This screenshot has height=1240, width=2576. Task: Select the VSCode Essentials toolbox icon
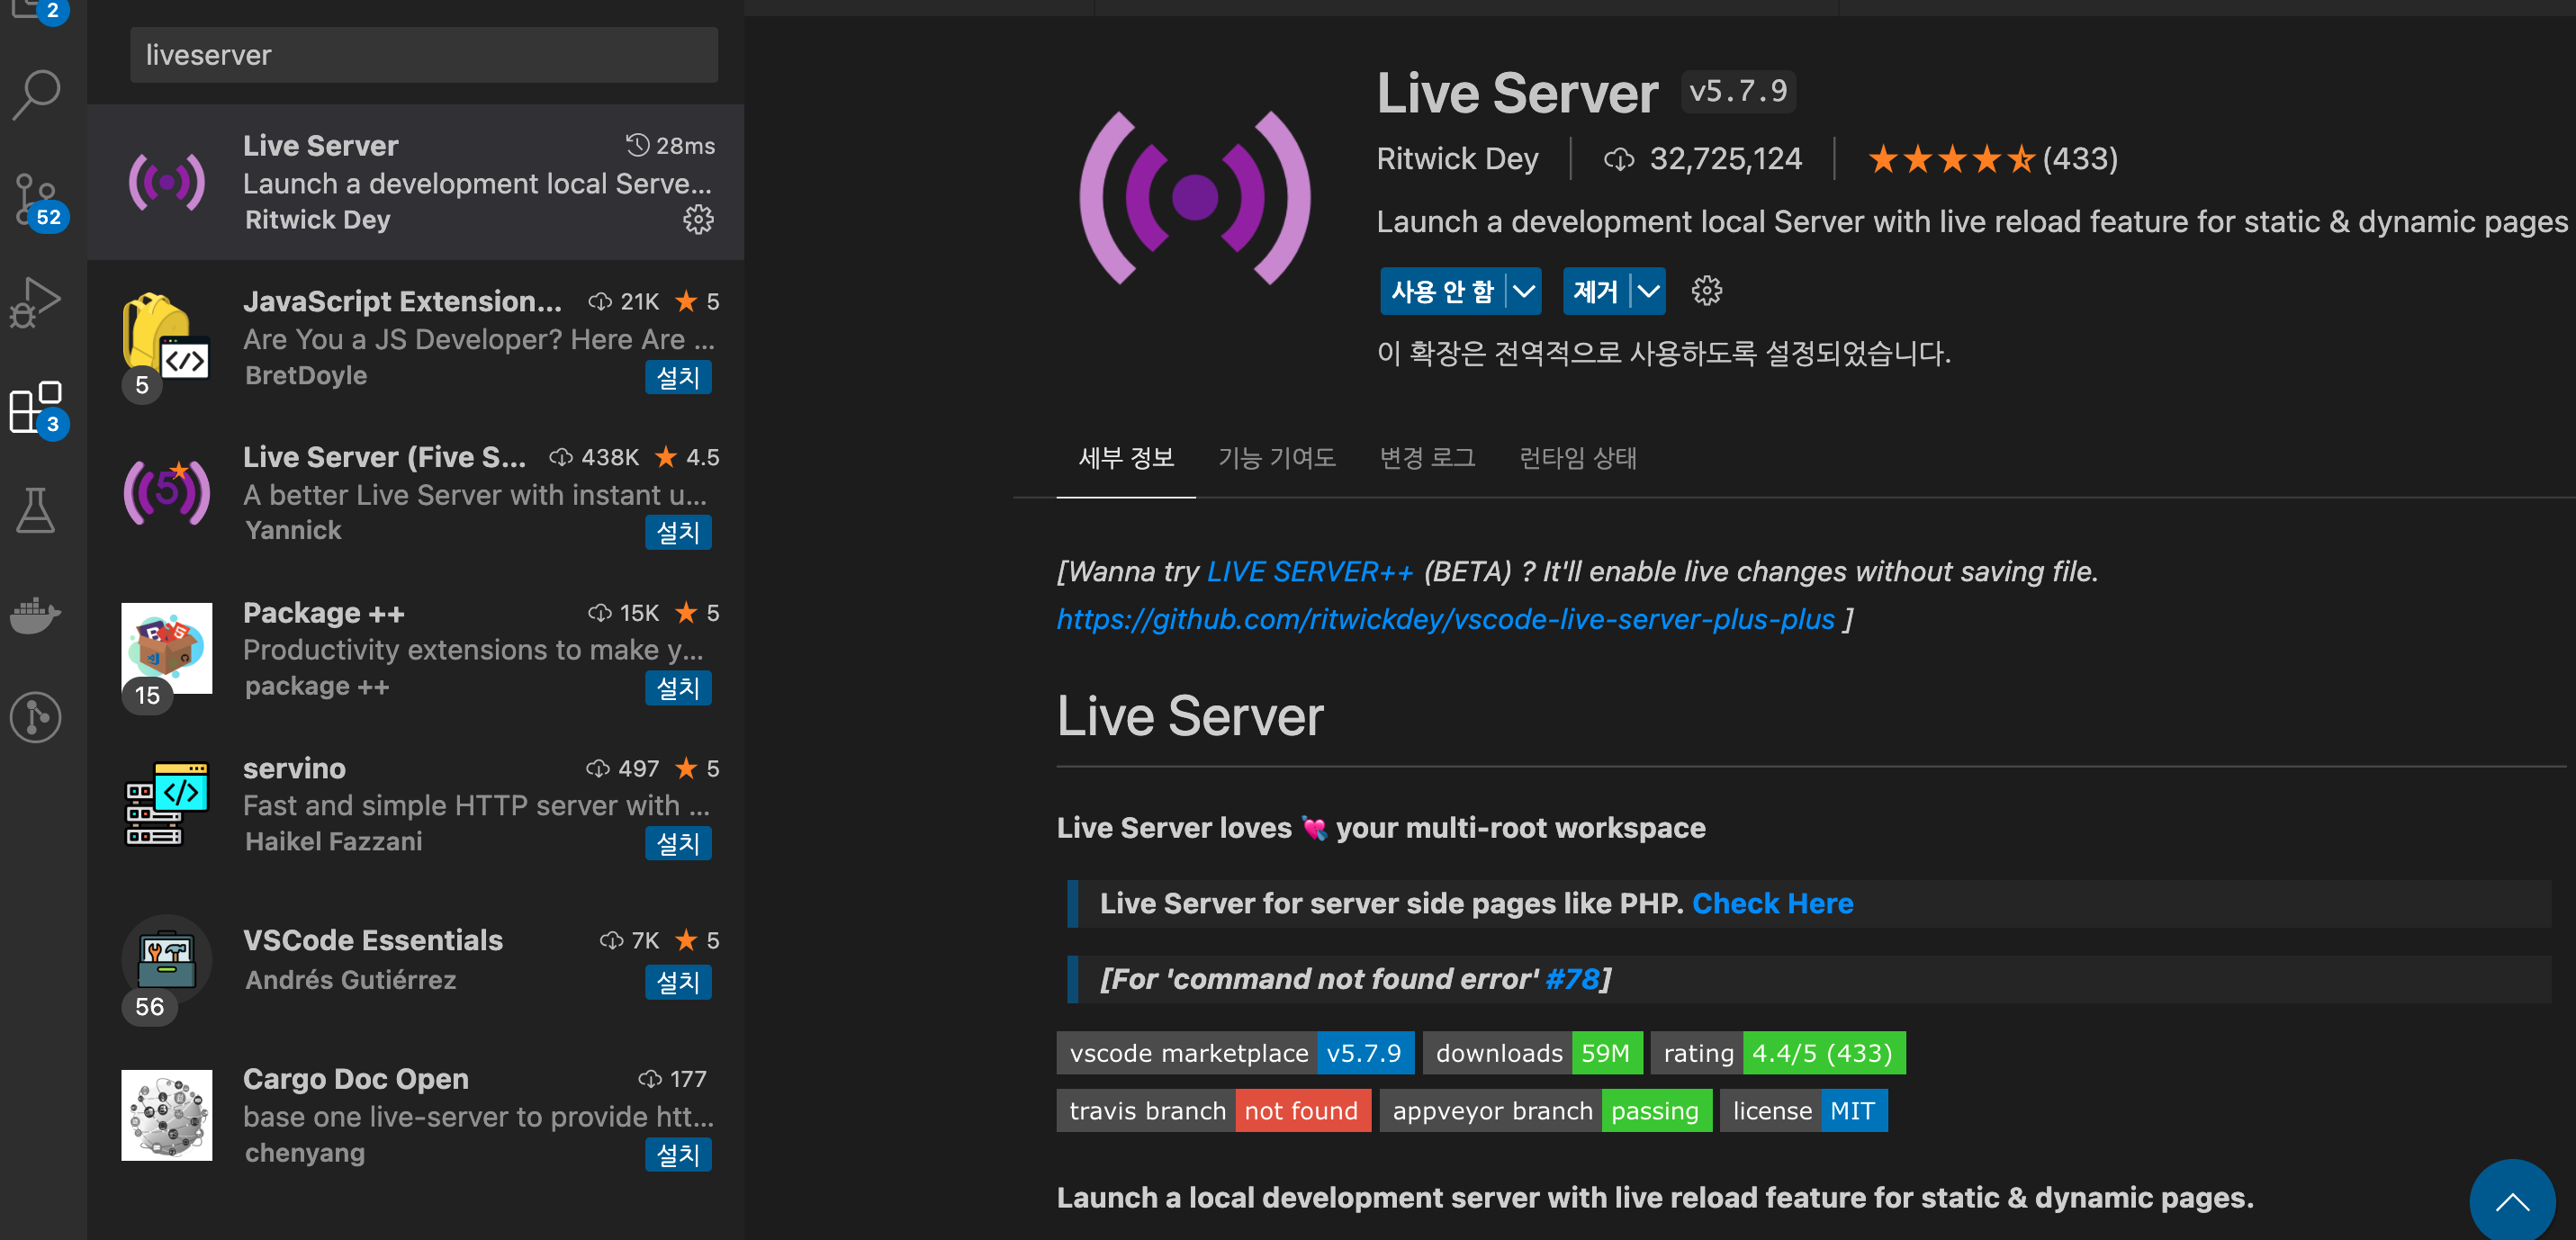click(166, 960)
